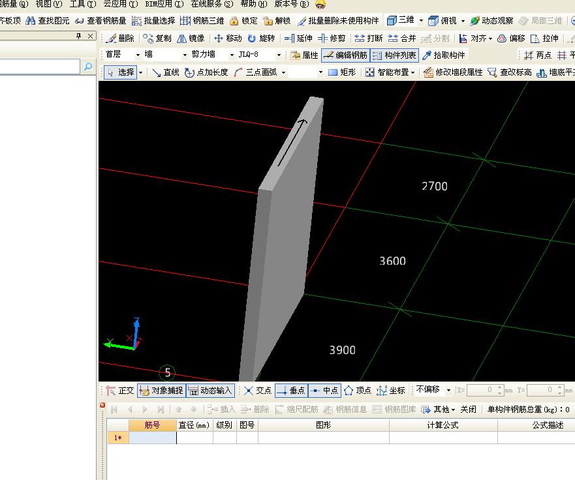Open the JLQ-8 component dropdown
This screenshot has width=575, height=480.
click(277, 55)
